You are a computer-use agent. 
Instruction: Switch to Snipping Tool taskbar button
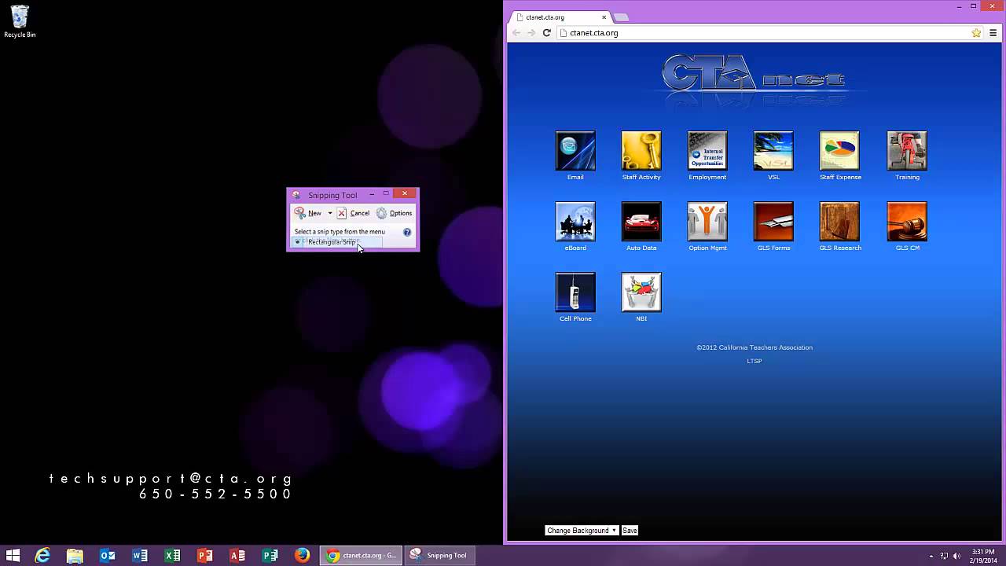click(440, 556)
